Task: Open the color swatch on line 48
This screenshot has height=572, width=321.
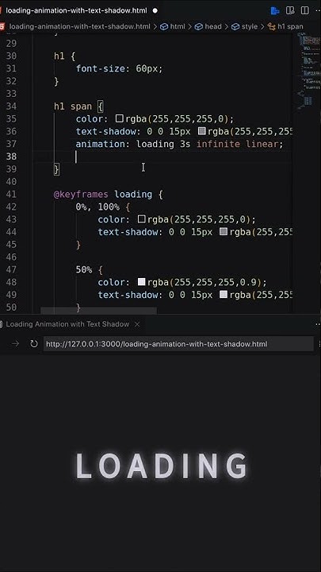Action: pos(141,281)
